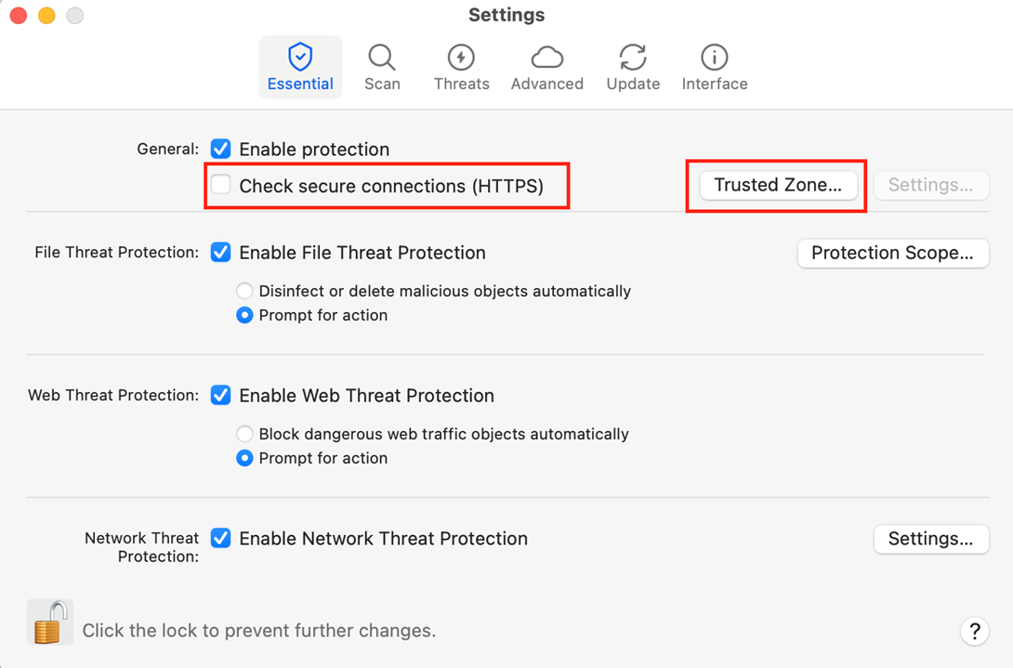1013x668 pixels.
Task: Click the Update circular arrows icon
Action: 633,58
